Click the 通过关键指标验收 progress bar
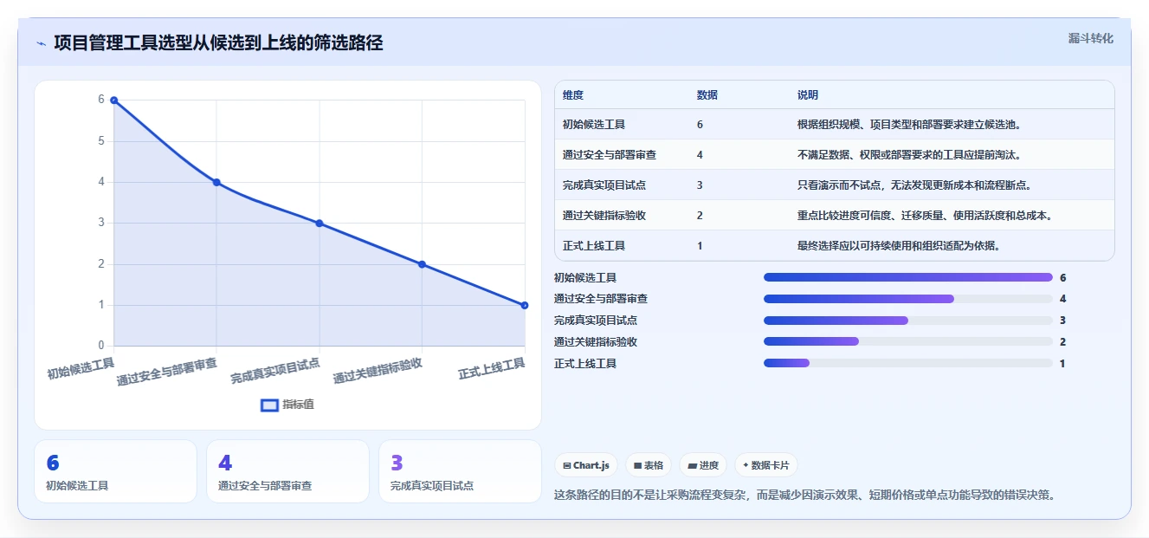This screenshot has height=538, width=1149. click(x=908, y=342)
